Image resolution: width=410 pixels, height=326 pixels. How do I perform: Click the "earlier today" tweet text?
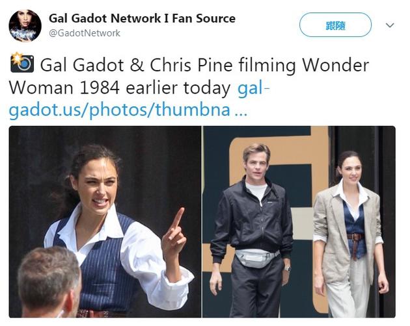point(178,88)
